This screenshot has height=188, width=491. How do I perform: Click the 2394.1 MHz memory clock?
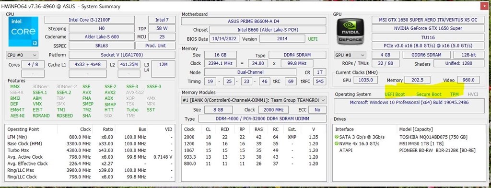point(221,63)
